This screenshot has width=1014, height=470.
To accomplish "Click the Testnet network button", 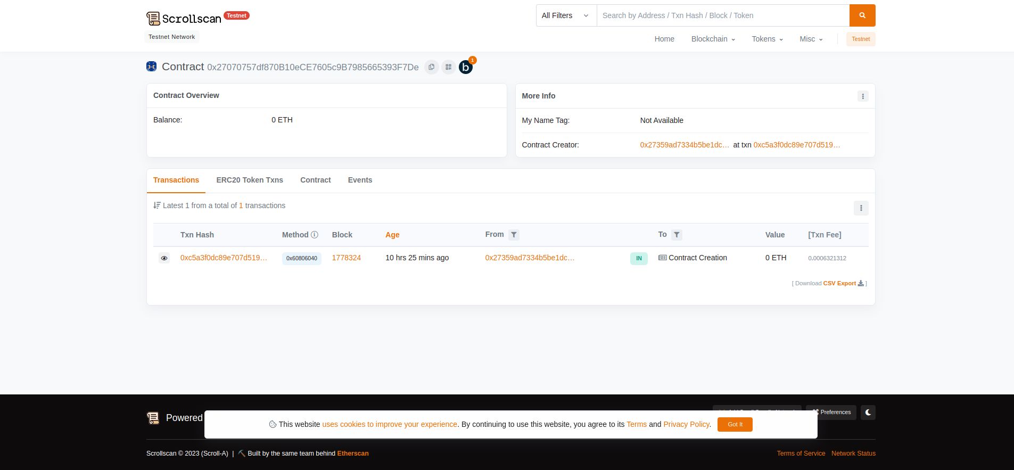I will coord(861,39).
